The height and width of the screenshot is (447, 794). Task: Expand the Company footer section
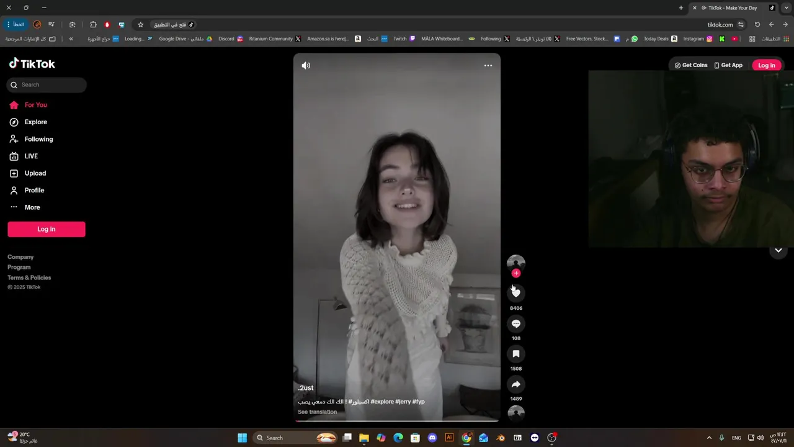click(20, 257)
